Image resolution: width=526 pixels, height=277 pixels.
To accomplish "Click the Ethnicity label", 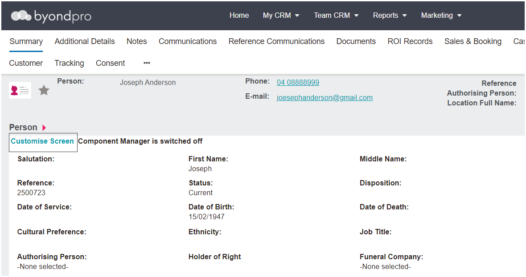I will tap(205, 232).
